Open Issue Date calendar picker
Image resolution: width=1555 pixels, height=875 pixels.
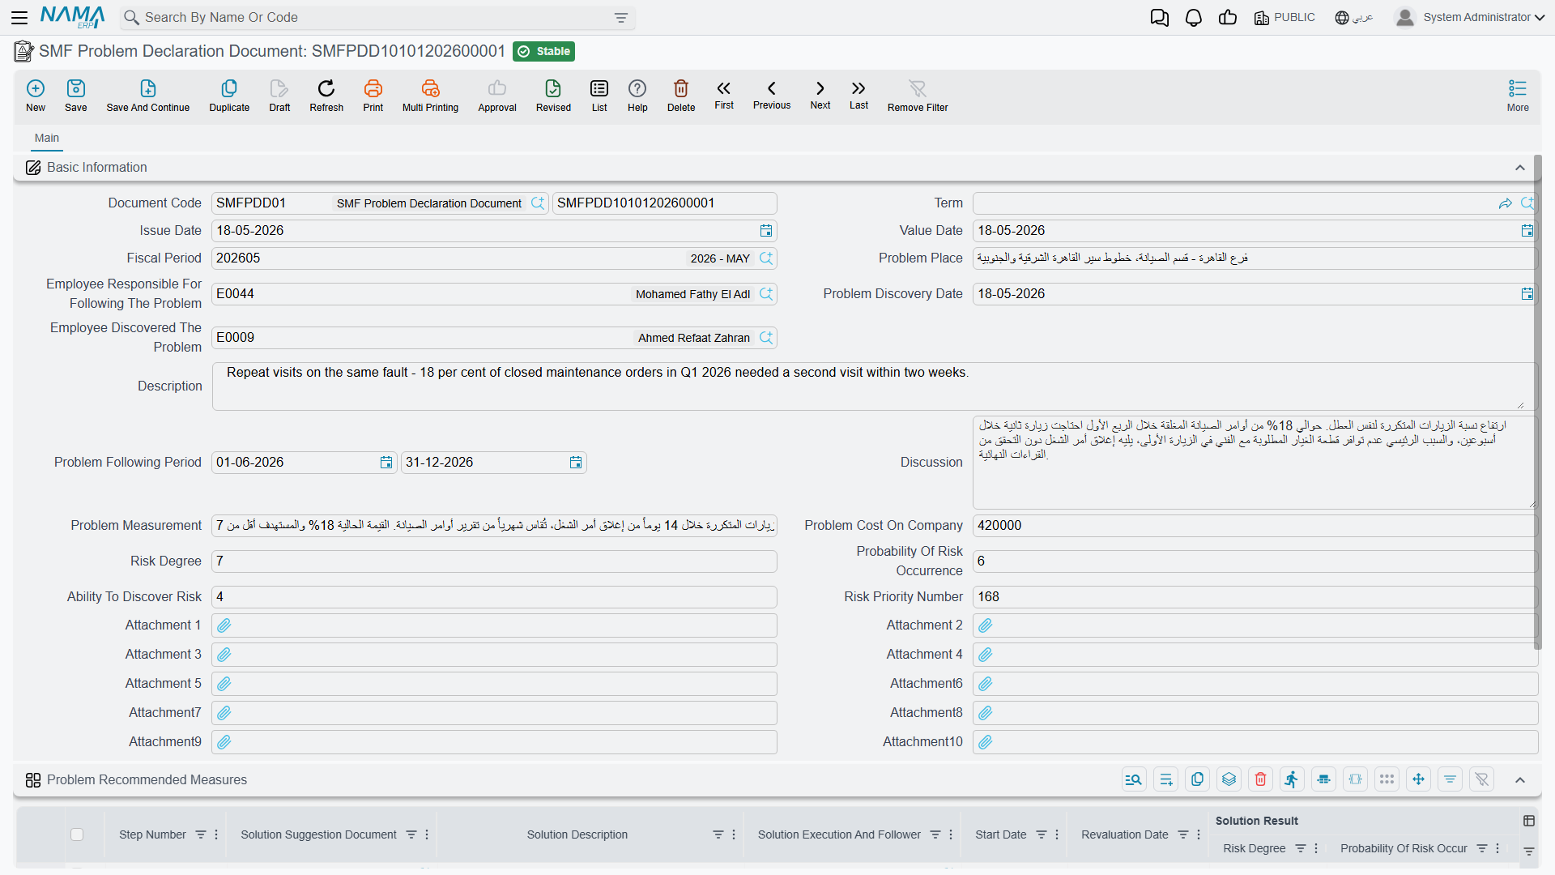point(766,231)
